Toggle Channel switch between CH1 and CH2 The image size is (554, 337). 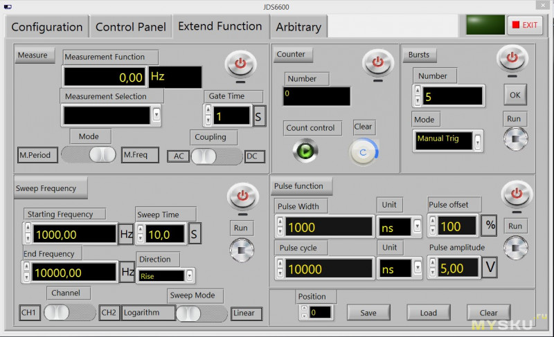coord(69,313)
